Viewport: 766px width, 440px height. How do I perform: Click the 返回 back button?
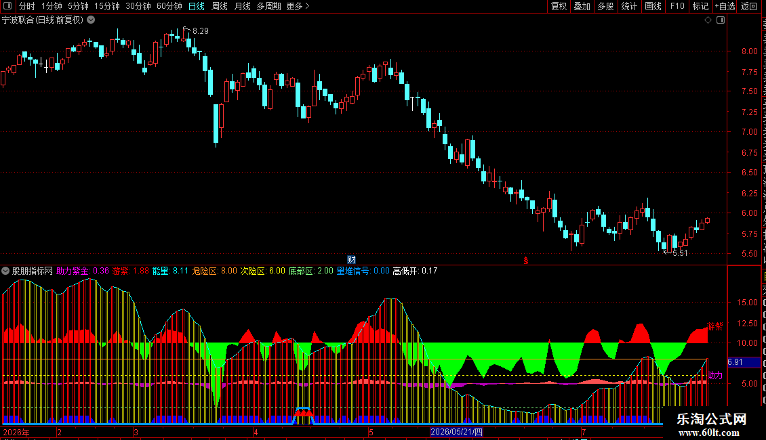tap(748, 6)
